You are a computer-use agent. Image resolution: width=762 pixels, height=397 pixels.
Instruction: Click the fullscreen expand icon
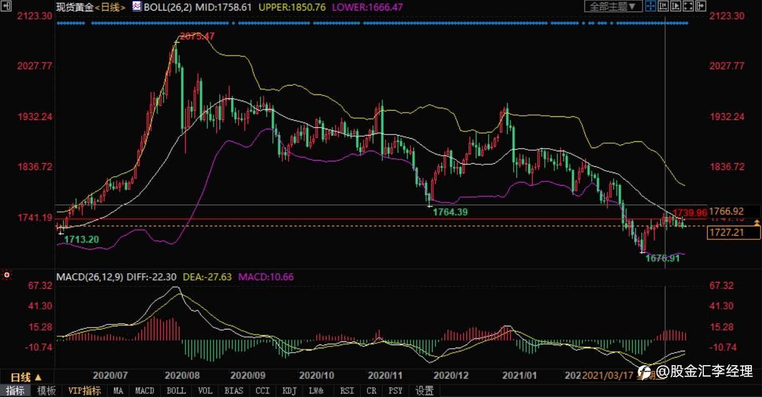tap(688, 6)
